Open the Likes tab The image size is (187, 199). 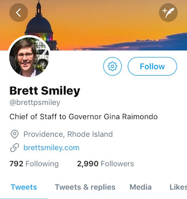click(x=178, y=187)
